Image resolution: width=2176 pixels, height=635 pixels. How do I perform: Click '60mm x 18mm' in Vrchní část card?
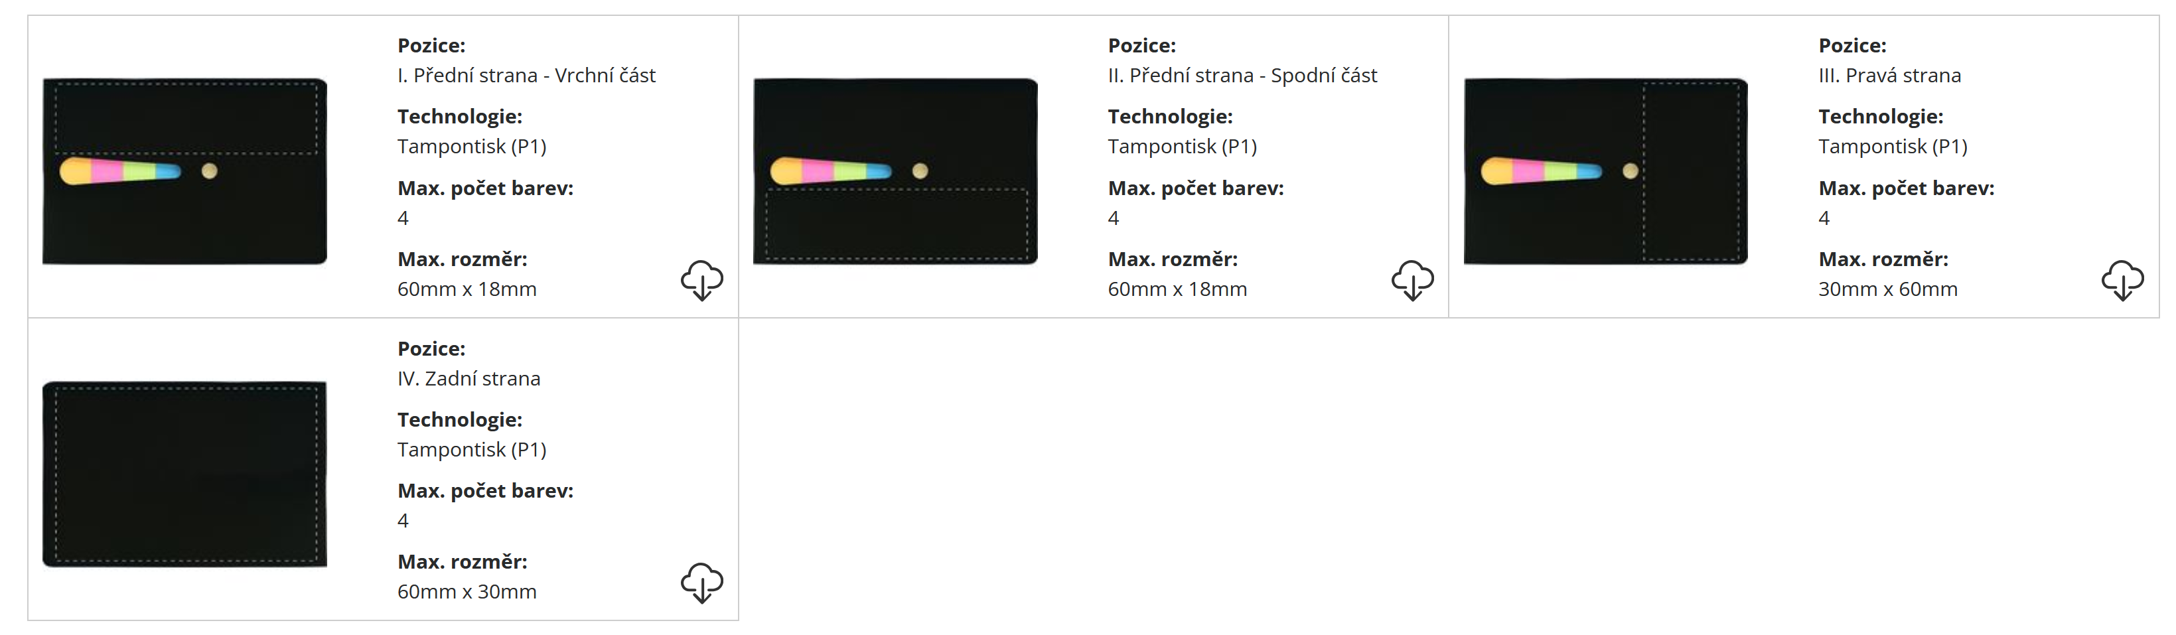[467, 290]
